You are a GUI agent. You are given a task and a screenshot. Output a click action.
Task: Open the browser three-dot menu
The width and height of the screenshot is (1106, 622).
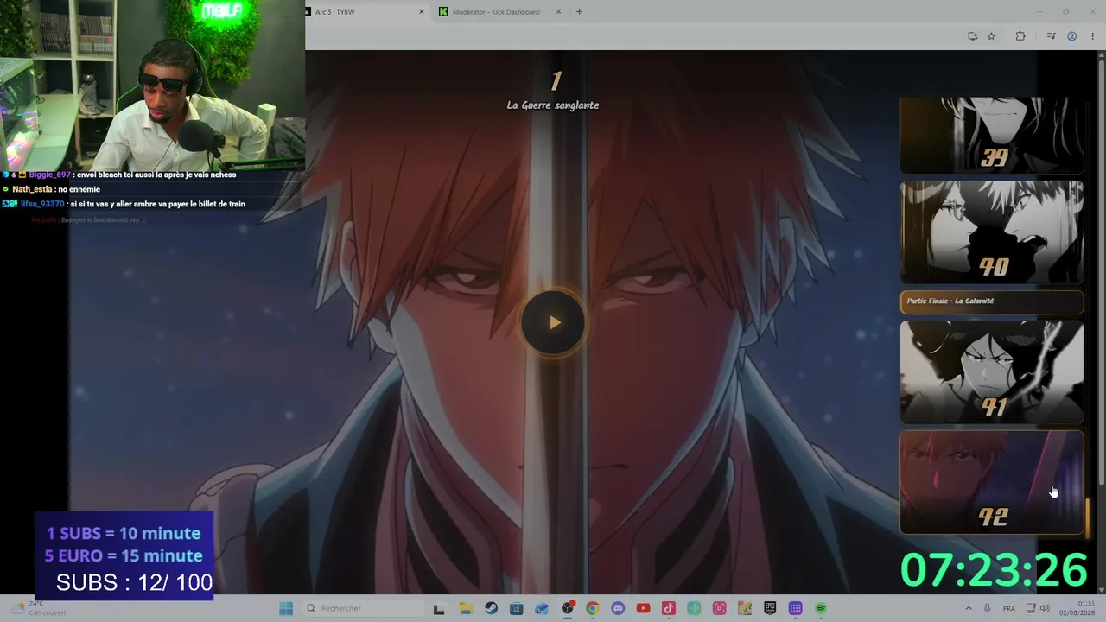point(1092,36)
